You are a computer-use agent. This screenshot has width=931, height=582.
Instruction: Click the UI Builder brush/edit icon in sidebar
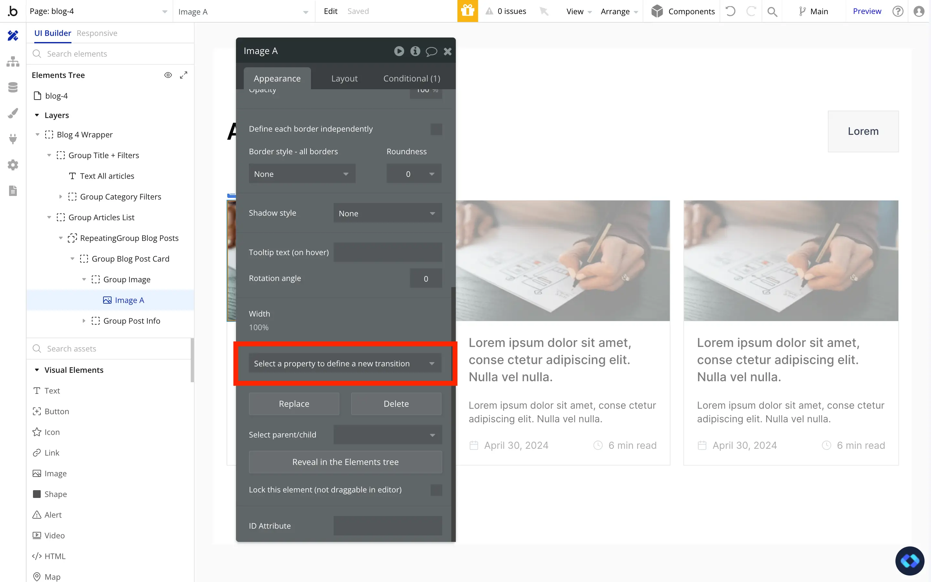(13, 113)
